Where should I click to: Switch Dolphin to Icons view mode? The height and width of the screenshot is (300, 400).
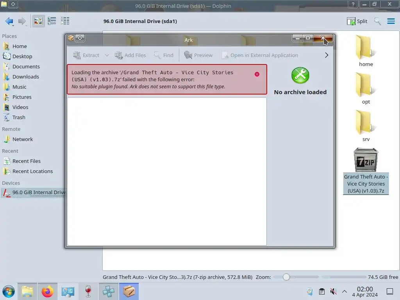pyautogui.click(x=38, y=21)
